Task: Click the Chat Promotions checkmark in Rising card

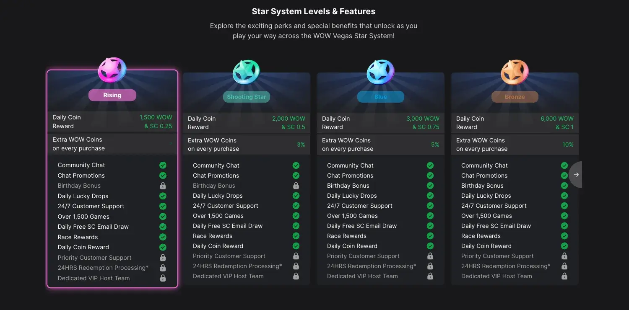Action: [163, 176]
